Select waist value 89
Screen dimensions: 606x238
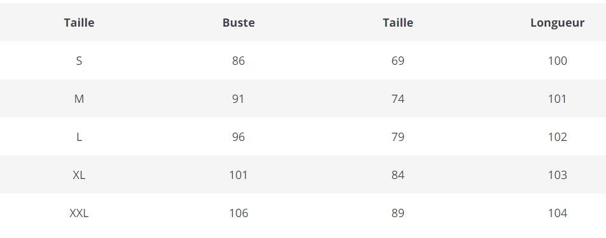click(x=398, y=213)
